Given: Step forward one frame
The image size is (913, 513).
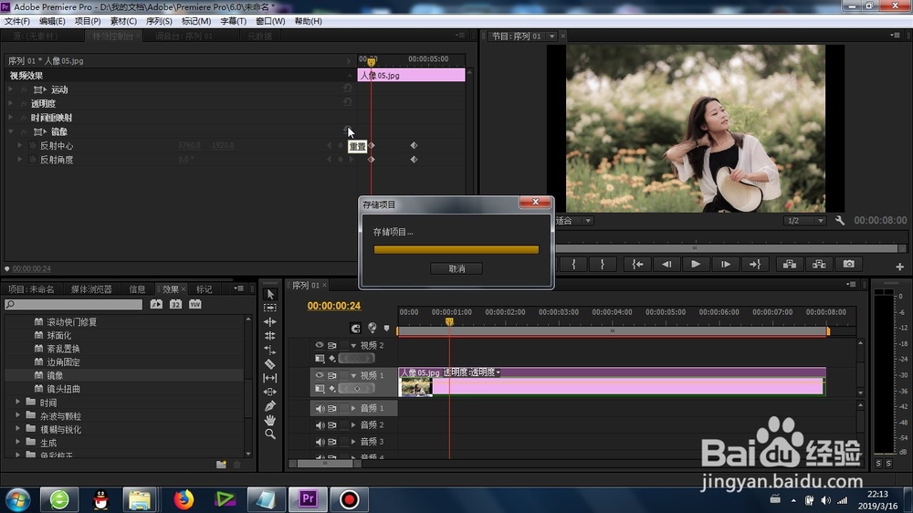Looking at the screenshot, I should pos(726,264).
